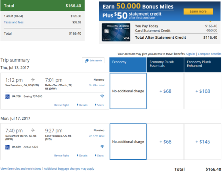Click the 1 adult (18-64) fare line
Screen dimensions: 222x173
(42, 16)
